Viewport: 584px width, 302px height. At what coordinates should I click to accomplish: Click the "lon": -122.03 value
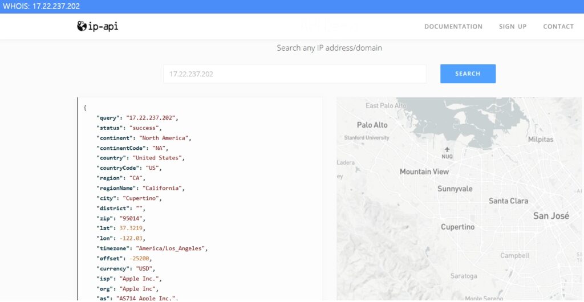click(x=132, y=238)
